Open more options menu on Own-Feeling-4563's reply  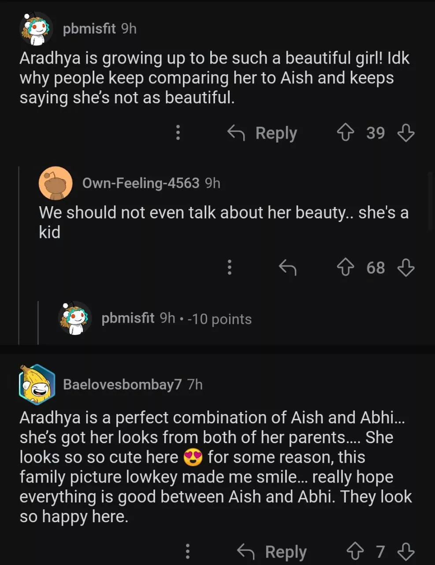tap(229, 267)
